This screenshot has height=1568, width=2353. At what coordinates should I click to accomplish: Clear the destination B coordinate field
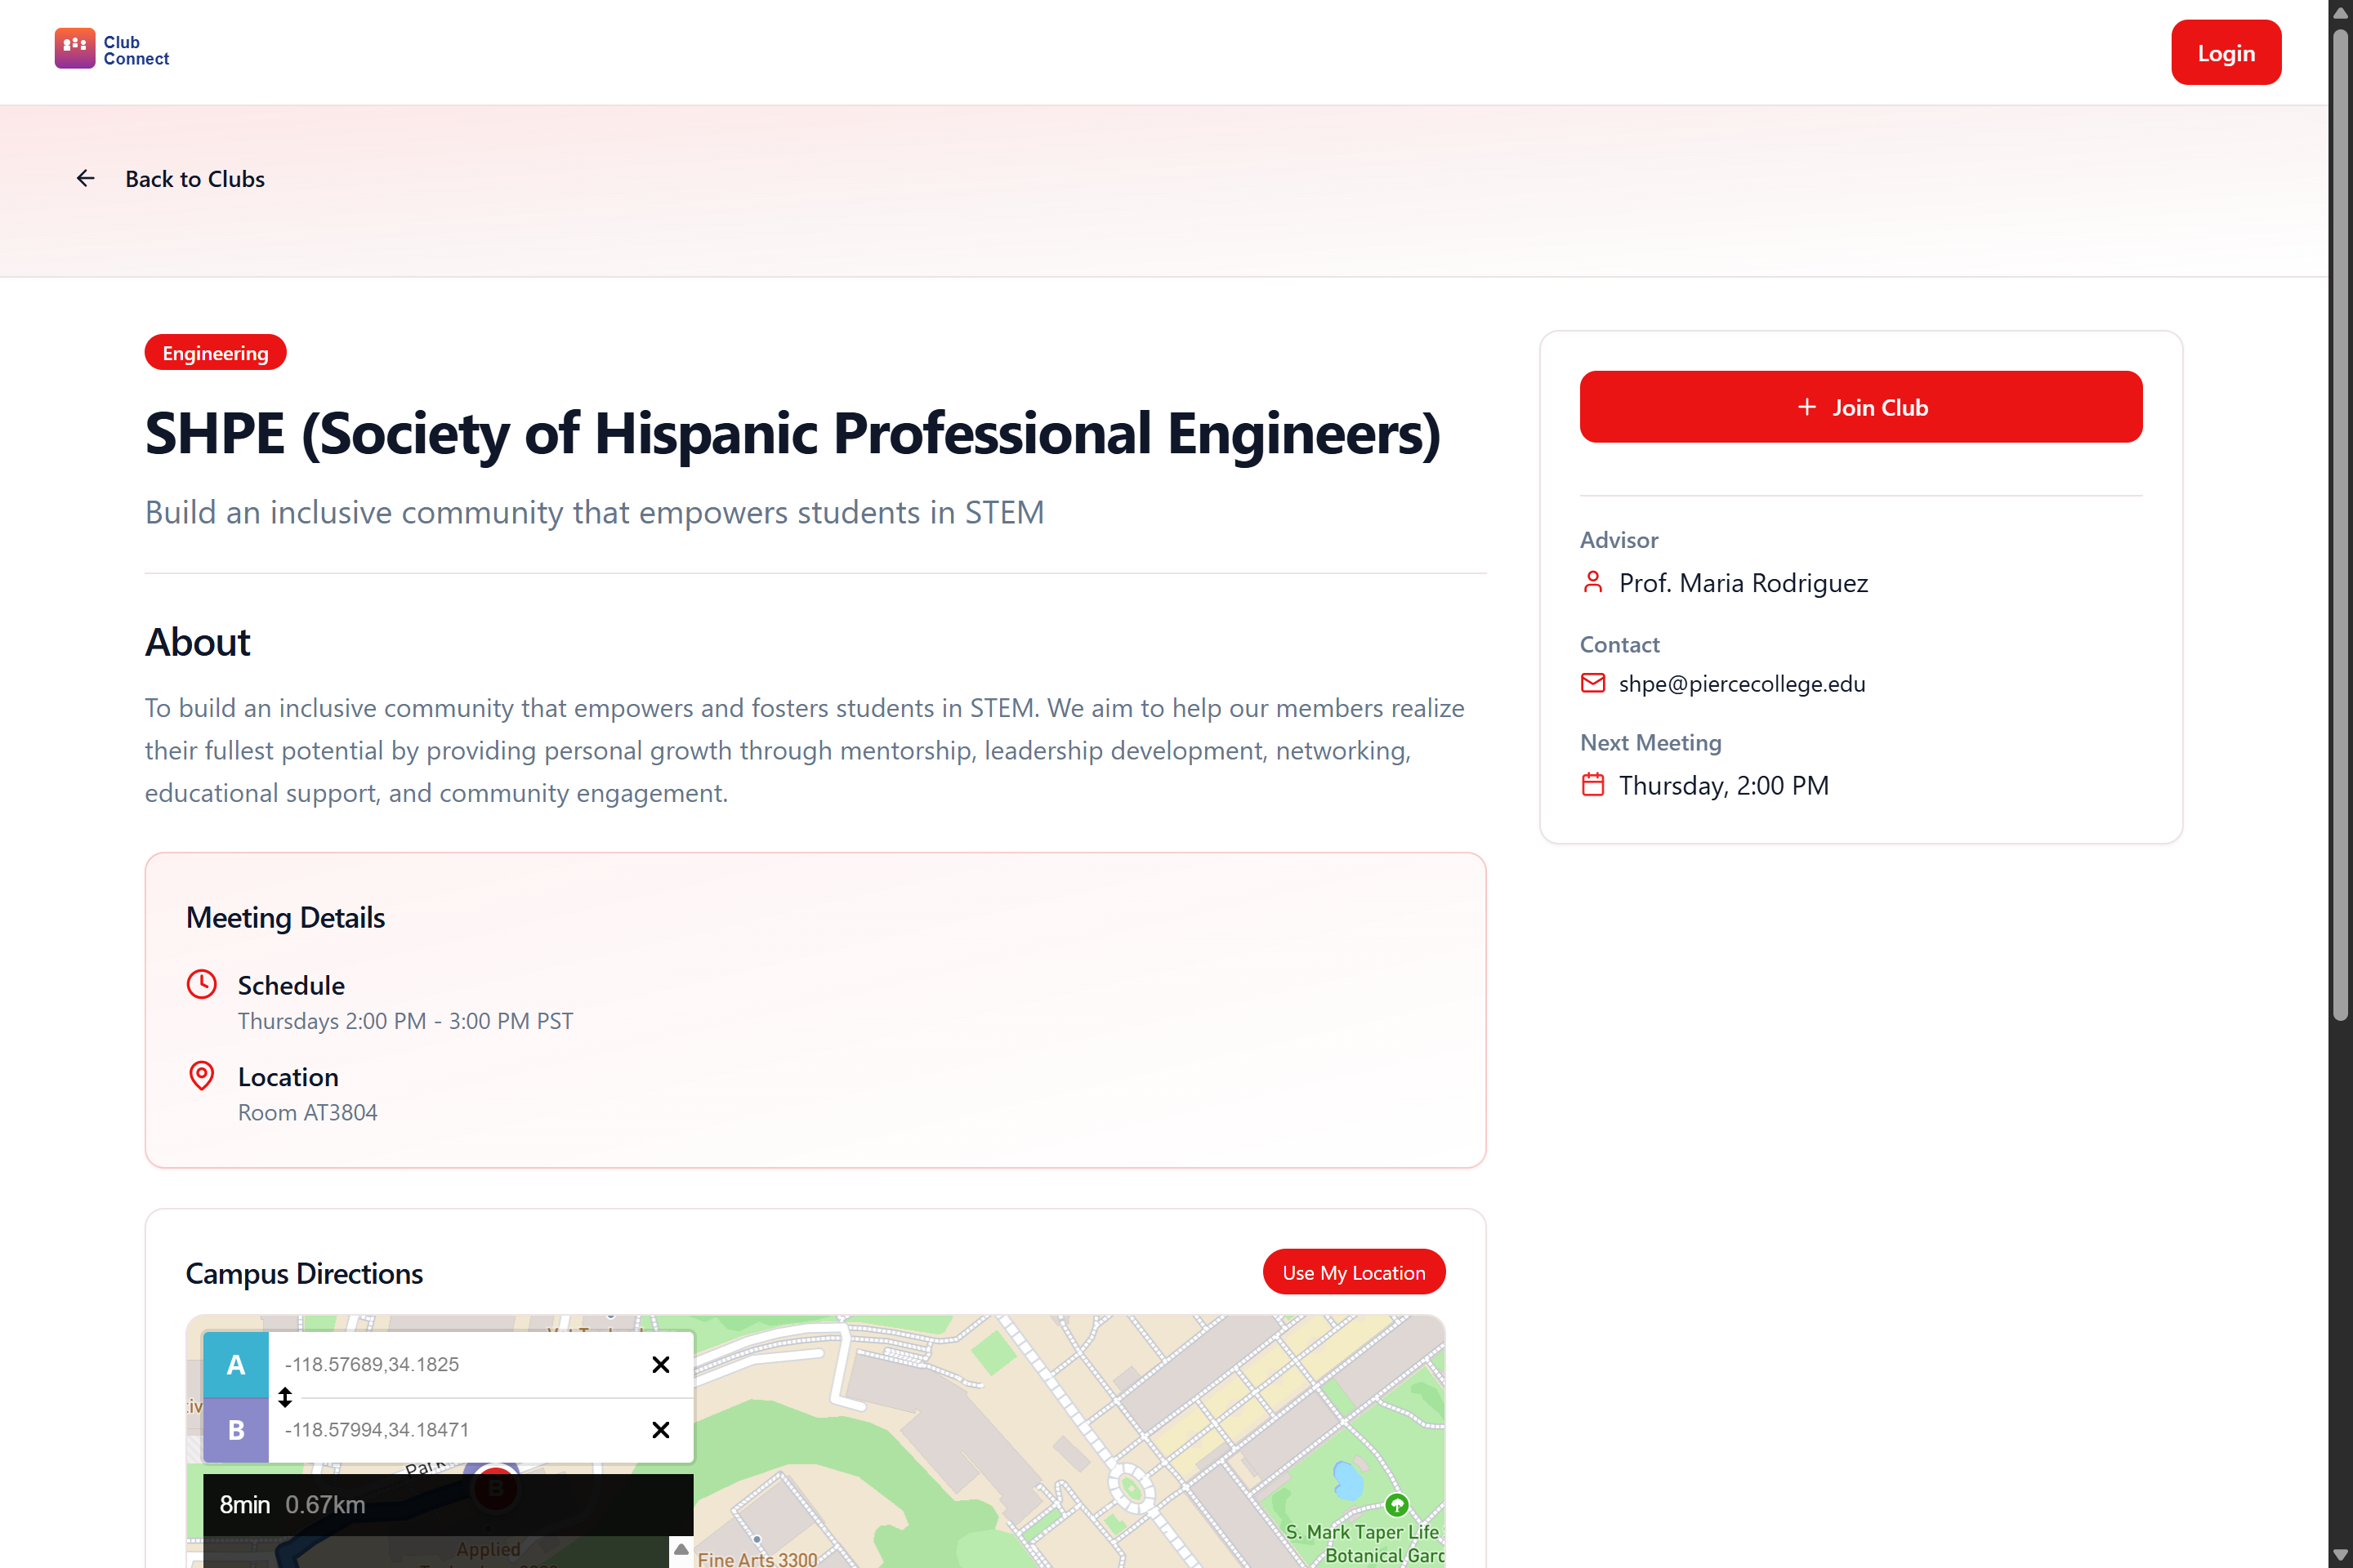click(x=660, y=1429)
